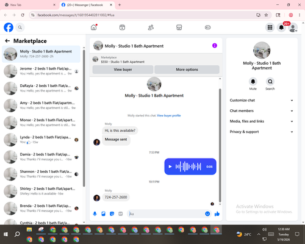Click the chat messages scrollbar
305x244 pixels.
220,145
